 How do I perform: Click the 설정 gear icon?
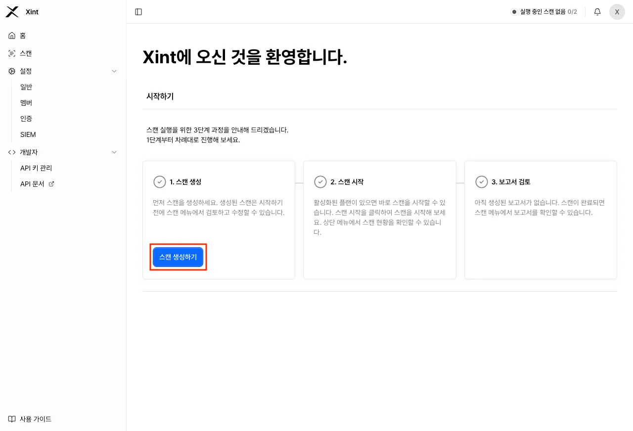click(x=11, y=71)
